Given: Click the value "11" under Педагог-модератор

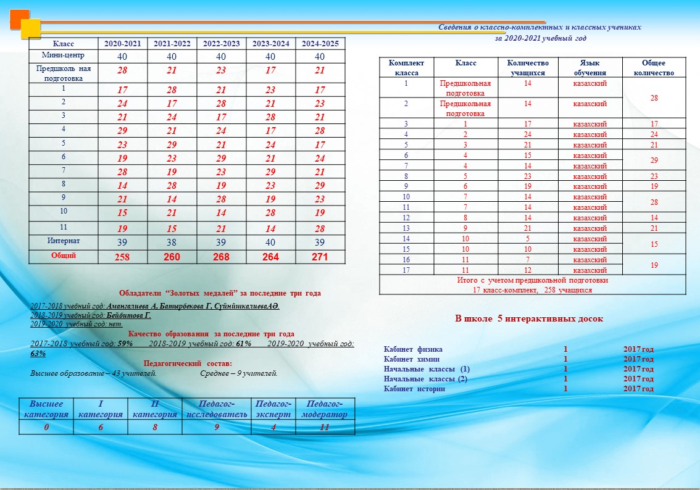Looking at the screenshot, I should tap(325, 428).
